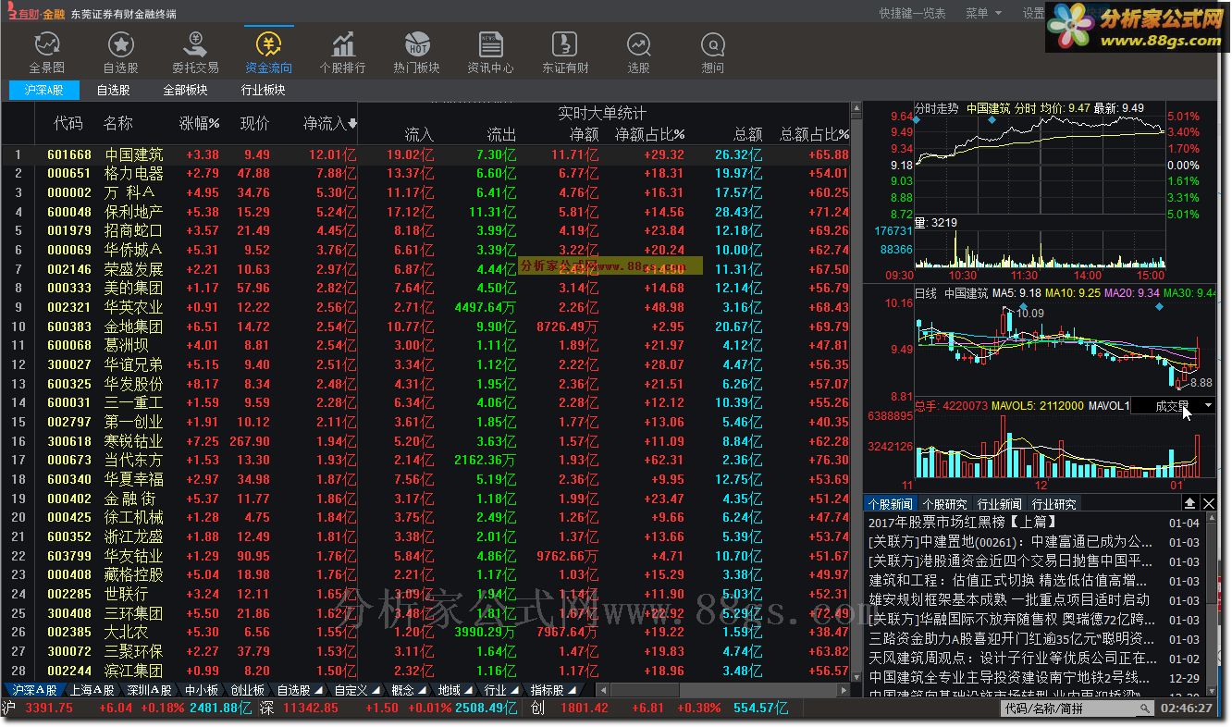This screenshot has height=727, width=1232.
Task: Switch to bottom 上海A股 tab
Action: click(x=92, y=690)
